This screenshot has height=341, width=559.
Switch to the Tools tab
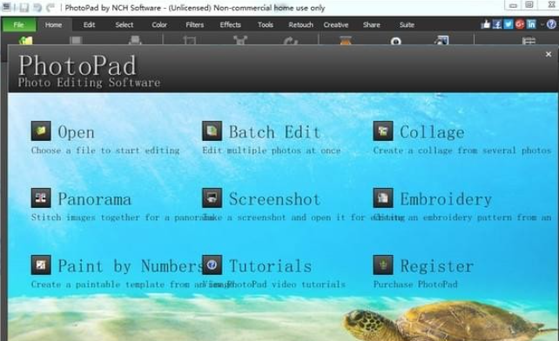pos(266,24)
